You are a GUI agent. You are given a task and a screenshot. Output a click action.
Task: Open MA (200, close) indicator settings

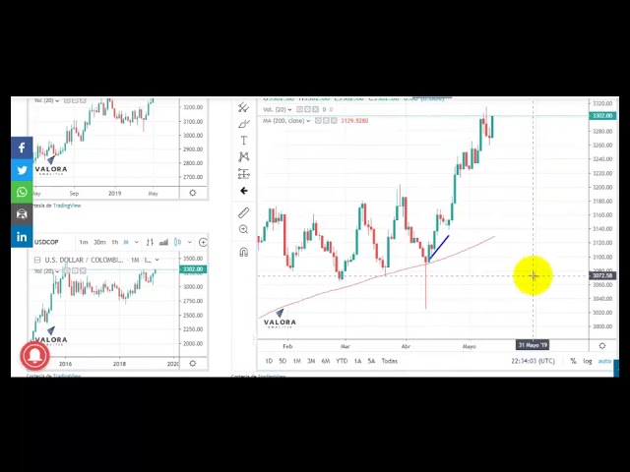(326, 121)
